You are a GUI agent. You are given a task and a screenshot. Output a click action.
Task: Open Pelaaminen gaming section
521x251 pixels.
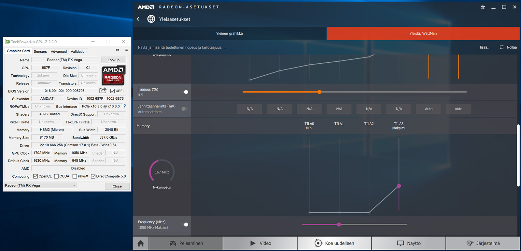pos(186,243)
